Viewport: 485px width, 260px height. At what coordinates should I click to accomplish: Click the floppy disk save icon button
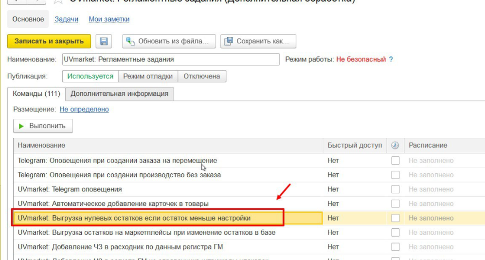coord(104,41)
